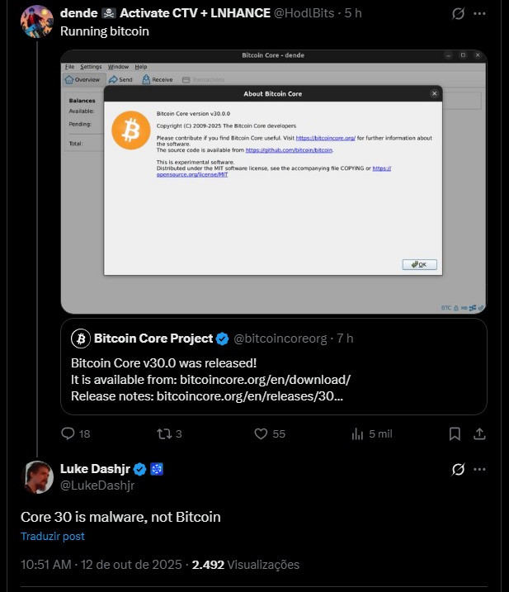
Task: Click the reply icon with 18 replies
Action: pos(68,433)
